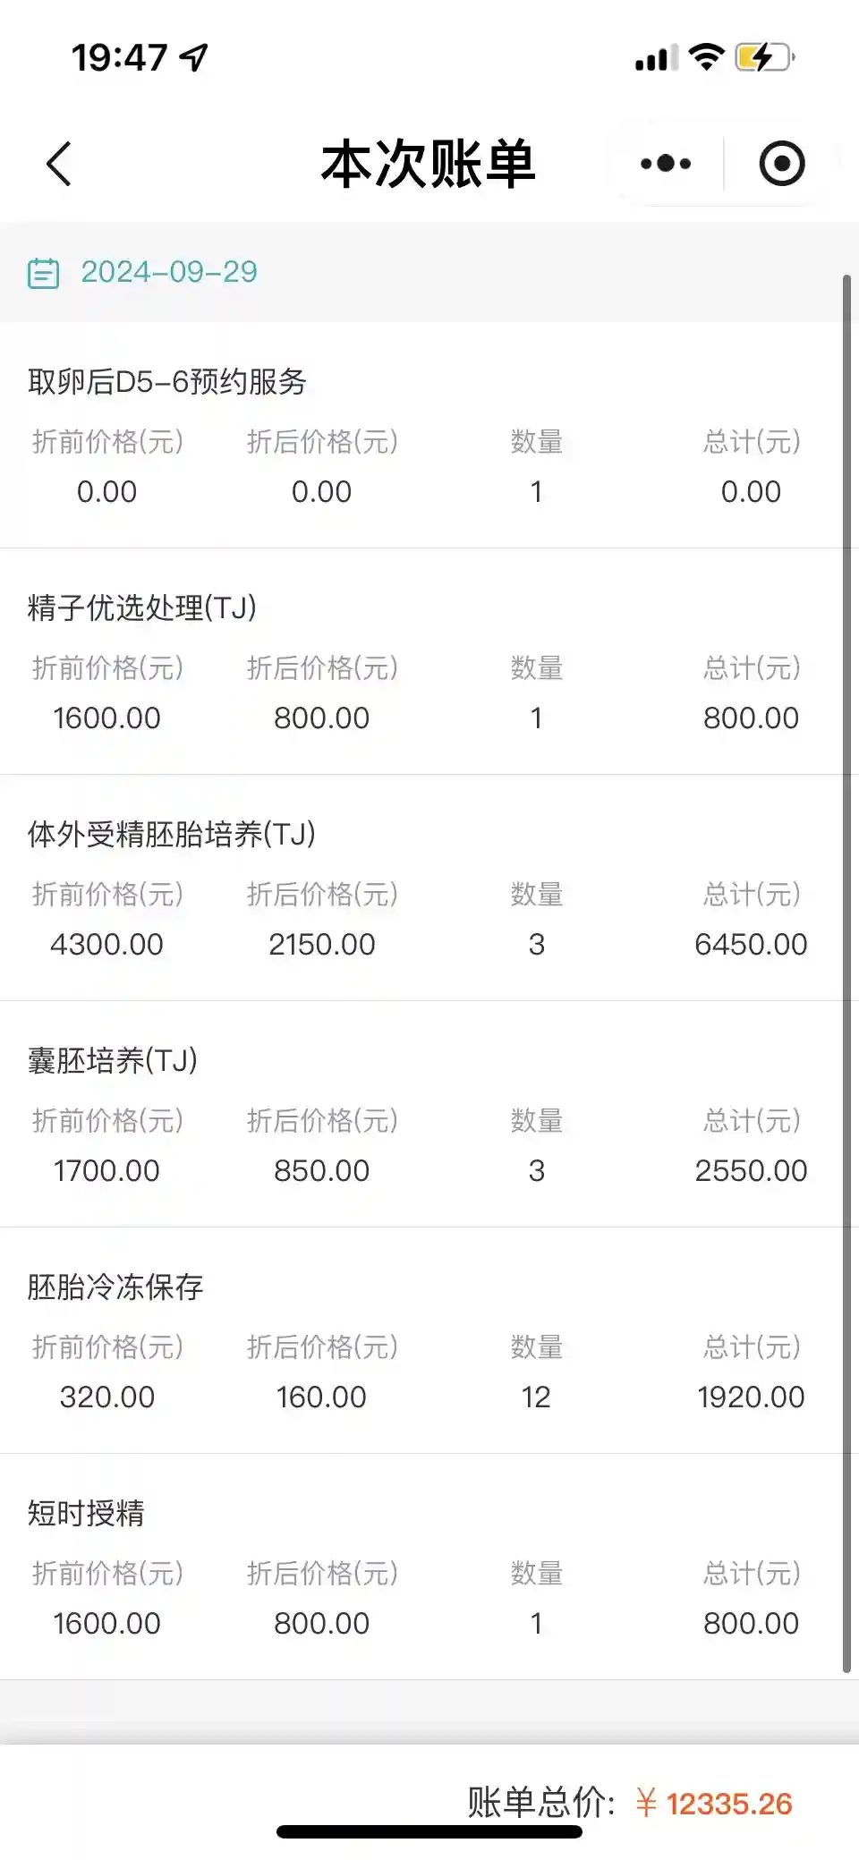This screenshot has width=859, height=1860.
Task: Open the three-dot more menu
Action: [x=666, y=164]
